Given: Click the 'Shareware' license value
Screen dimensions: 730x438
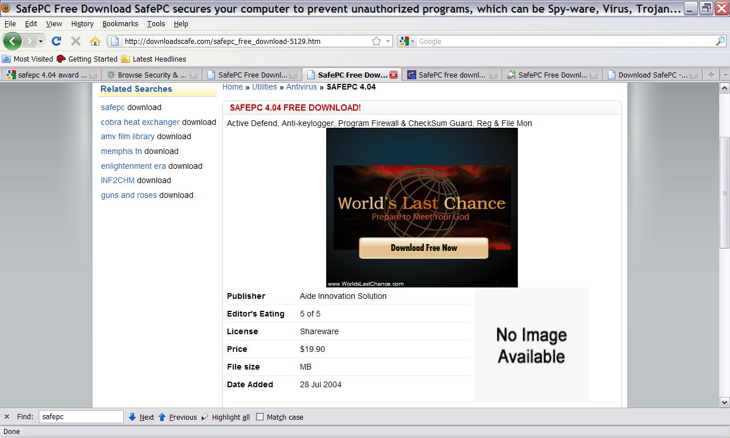Looking at the screenshot, I should [319, 331].
